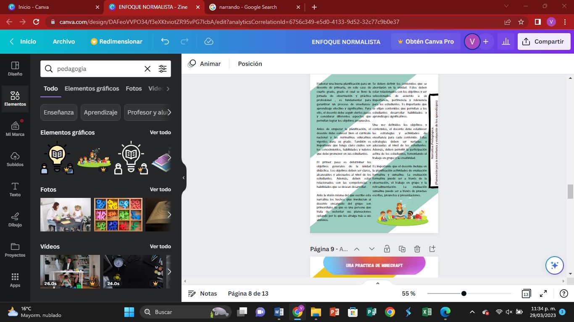Screen dimensions: 574x322
Task: Adjust the zoom slider handle
Action: [x=464, y=293]
